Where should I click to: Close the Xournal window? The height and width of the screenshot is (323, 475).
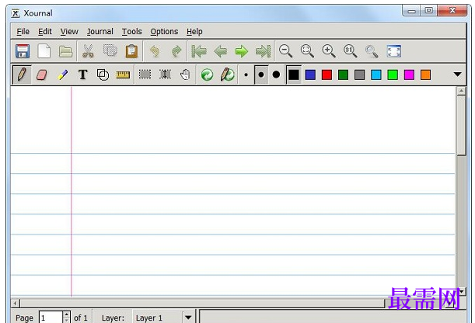pos(452,11)
